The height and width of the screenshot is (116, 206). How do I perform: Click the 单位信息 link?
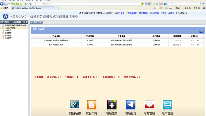click(x=120, y=13)
